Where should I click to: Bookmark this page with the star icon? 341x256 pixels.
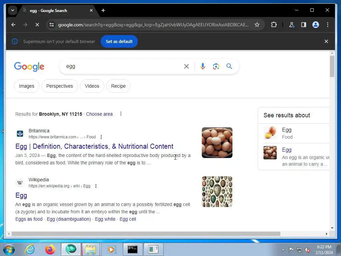click(257, 25)
